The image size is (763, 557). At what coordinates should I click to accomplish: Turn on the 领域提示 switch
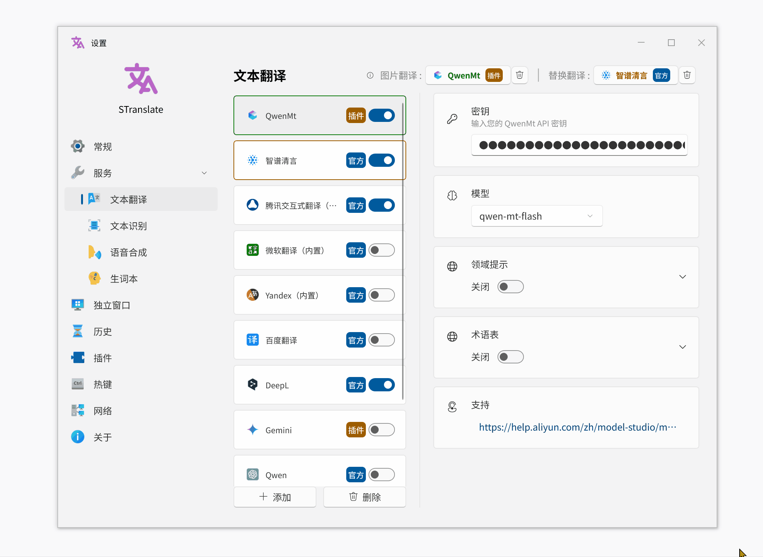tap(510, 286)
